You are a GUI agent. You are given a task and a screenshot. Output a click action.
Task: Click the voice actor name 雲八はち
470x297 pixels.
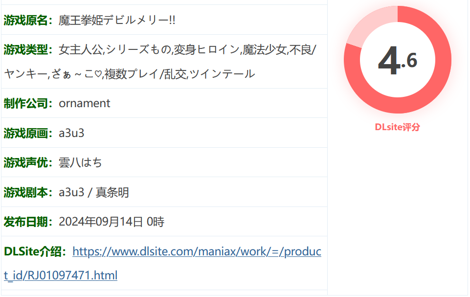pyautogui.click(x=80, y=162)
